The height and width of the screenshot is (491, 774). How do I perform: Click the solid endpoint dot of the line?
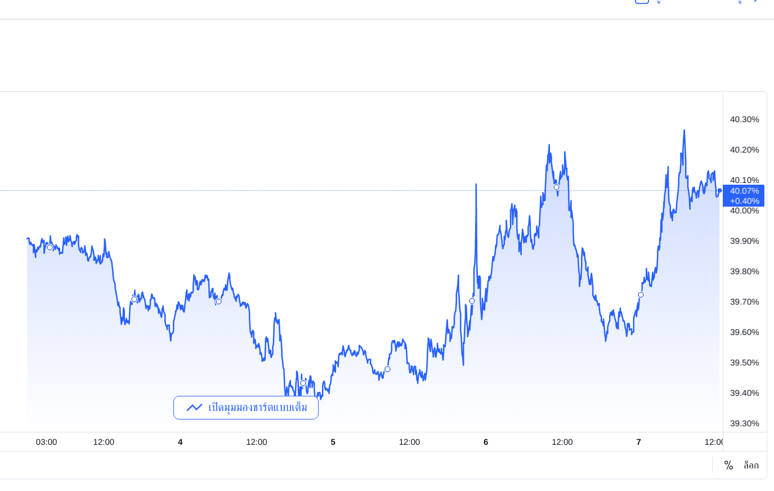(x=719, y=190)
